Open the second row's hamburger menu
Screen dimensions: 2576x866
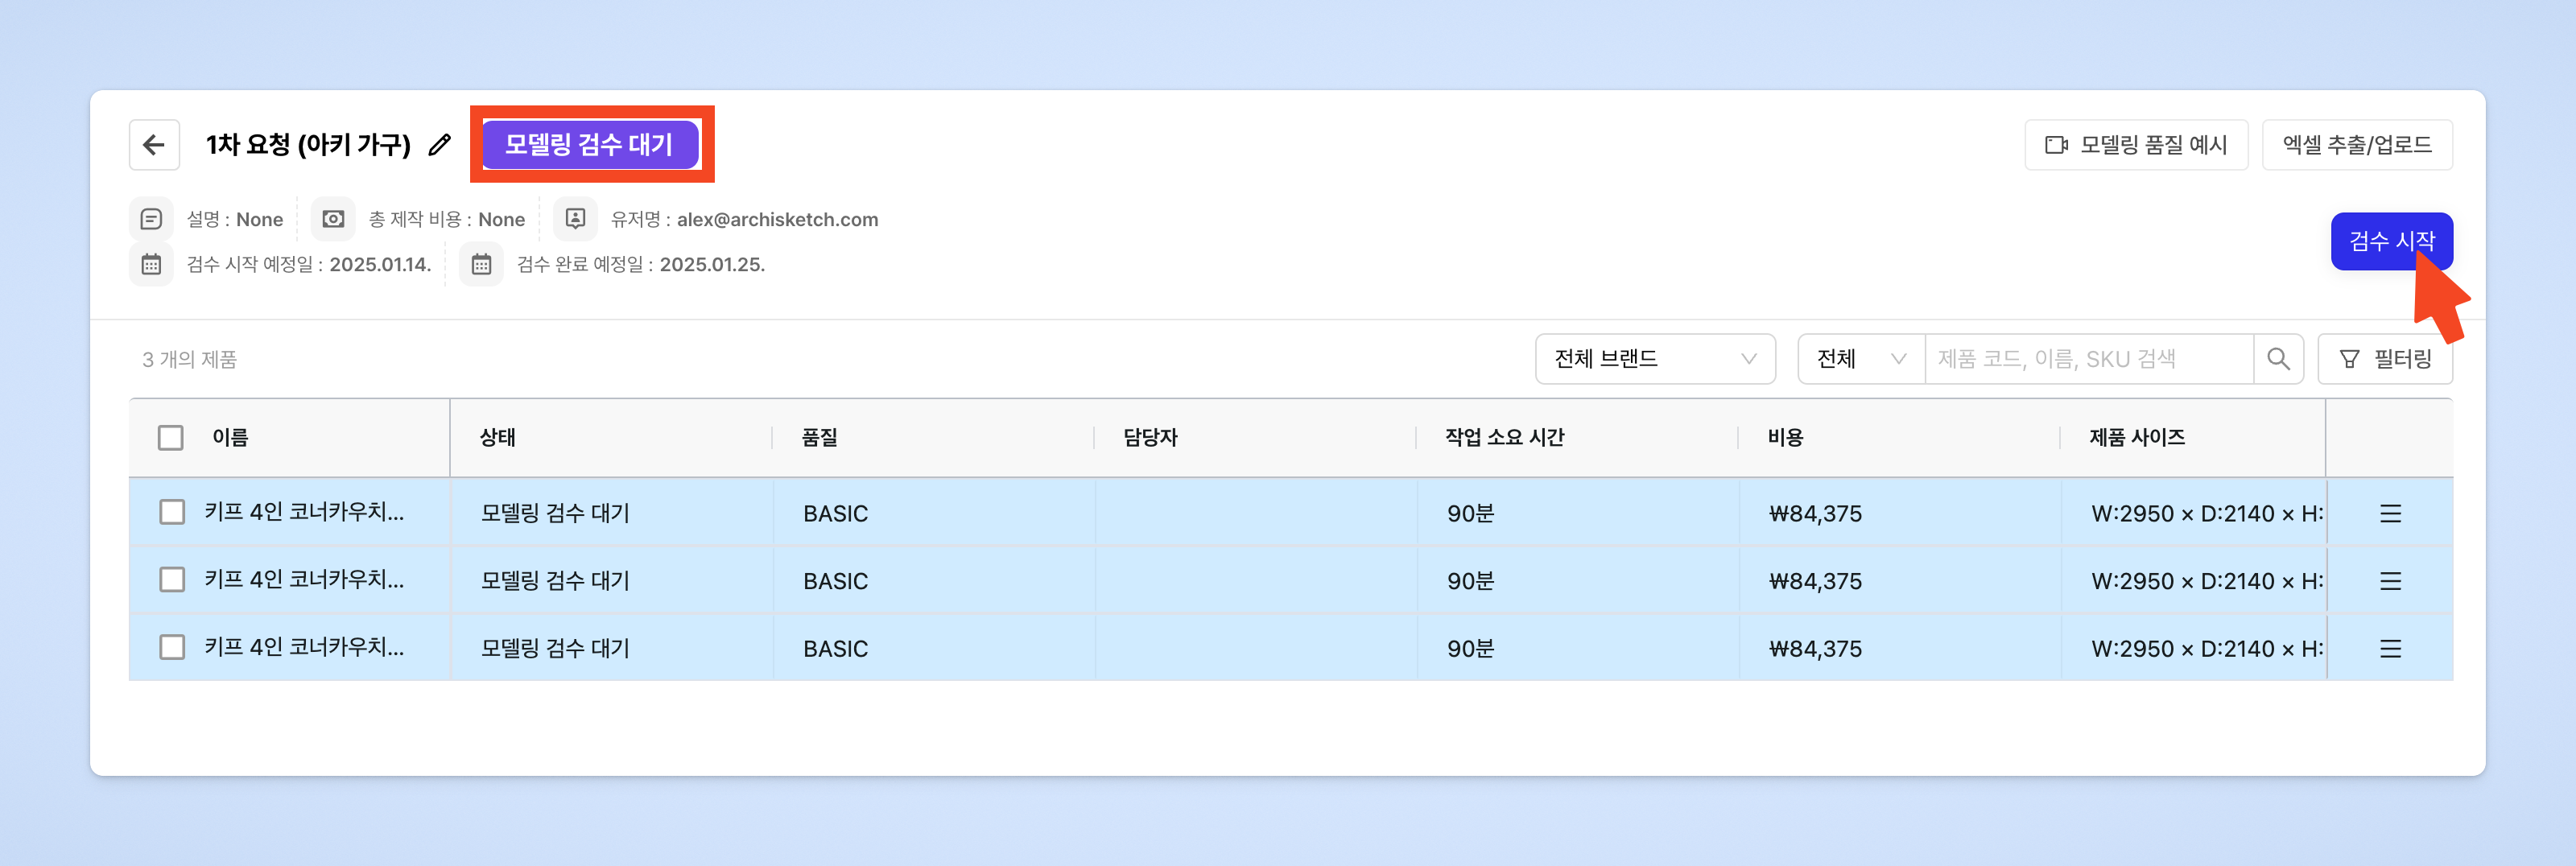coord(2390,581)
